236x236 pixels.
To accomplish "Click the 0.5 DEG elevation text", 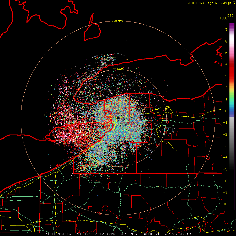I will (129, 234).
